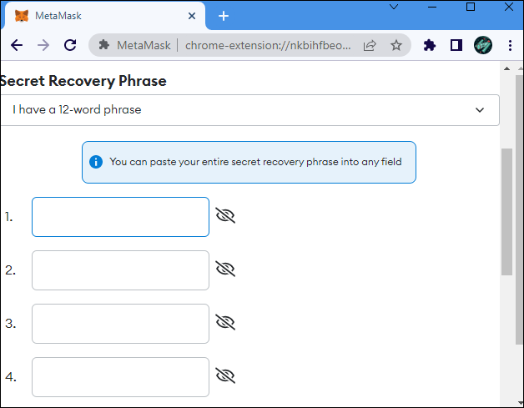This screenshot has width=524, height=408.
Task: Toggle the browser side panel icon
Action: pos(456,45)
